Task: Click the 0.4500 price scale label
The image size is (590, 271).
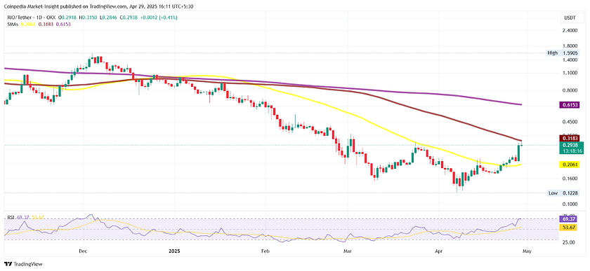Action: [x=571, y=122]
